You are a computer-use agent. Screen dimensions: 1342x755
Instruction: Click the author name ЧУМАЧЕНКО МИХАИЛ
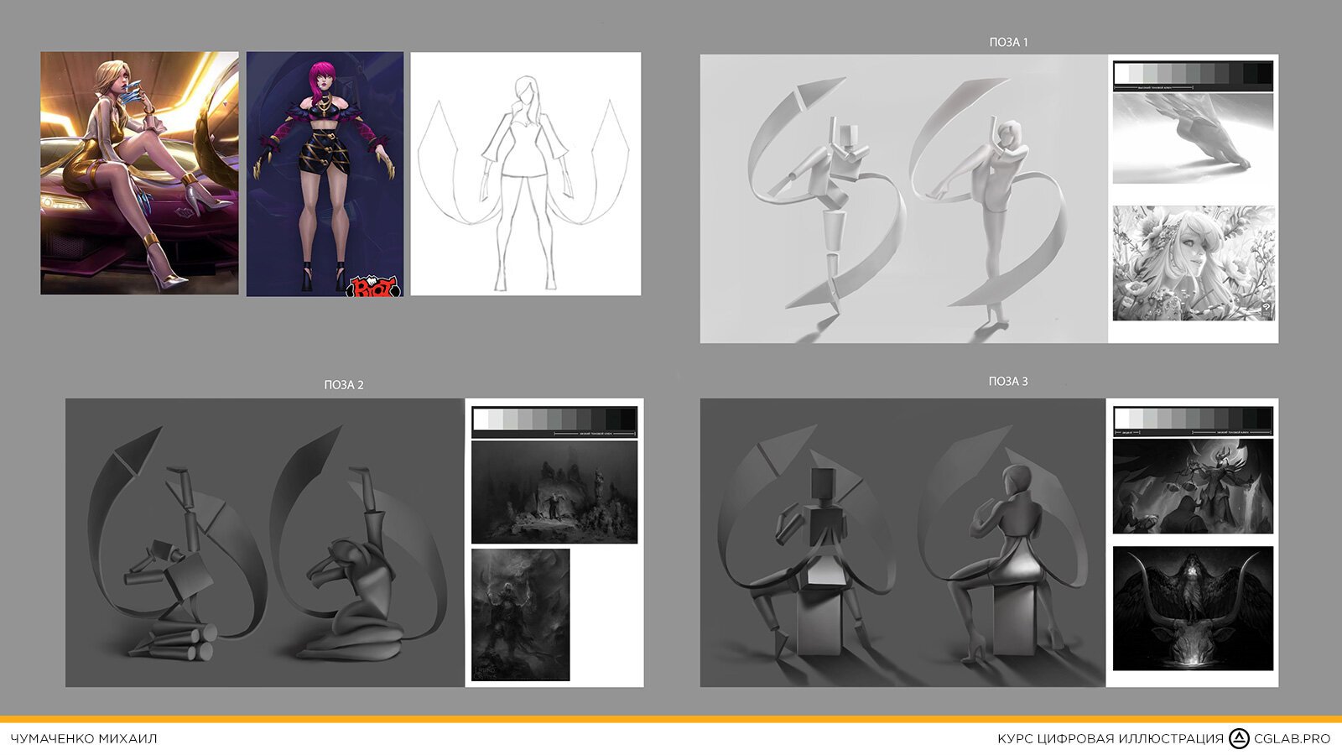tap(84, 739)
